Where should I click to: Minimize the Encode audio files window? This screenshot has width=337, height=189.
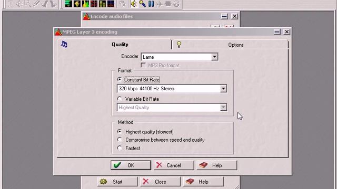[224, 16]
